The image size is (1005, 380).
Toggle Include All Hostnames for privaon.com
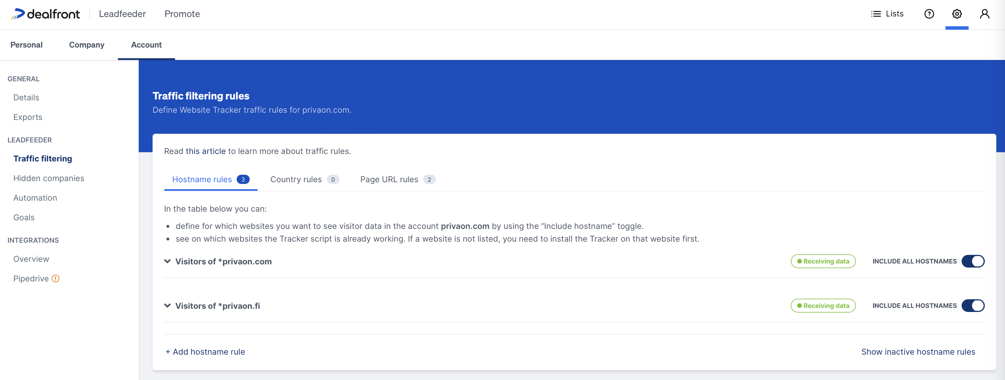[973, 261]
